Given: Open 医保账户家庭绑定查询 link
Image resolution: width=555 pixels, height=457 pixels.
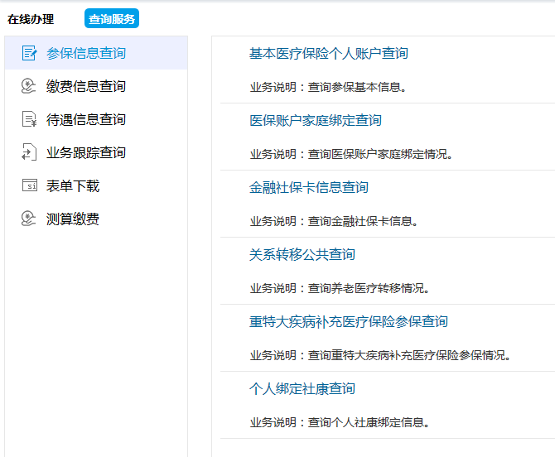Looking at the screenshot, I should pyautogui.click(x=316, y=120).
